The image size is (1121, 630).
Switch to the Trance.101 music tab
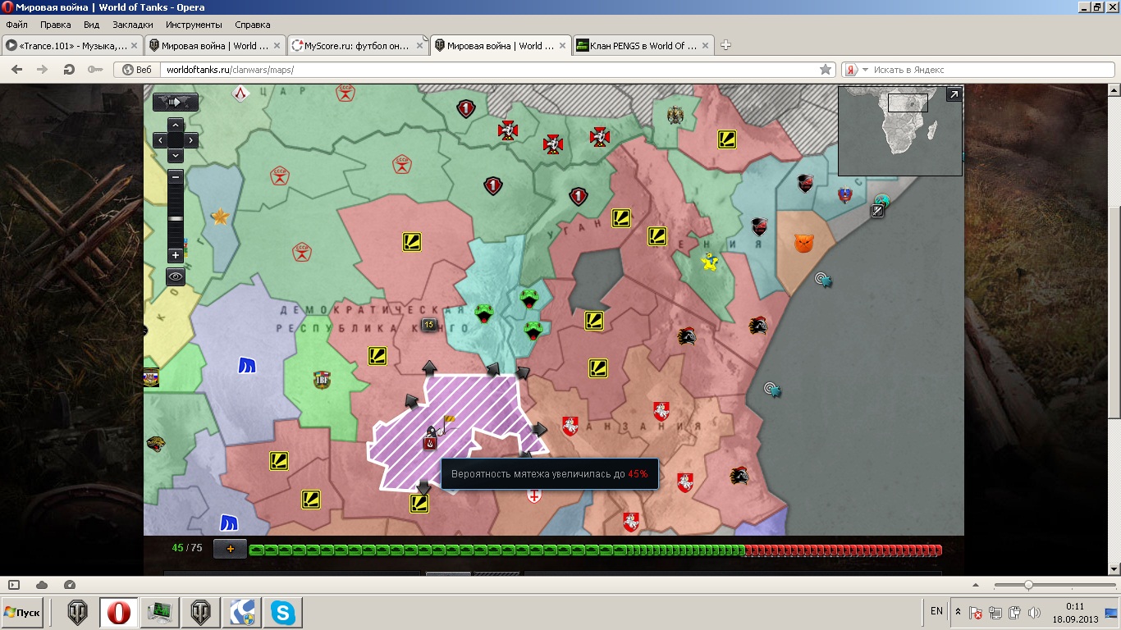(x=72, y=46)
